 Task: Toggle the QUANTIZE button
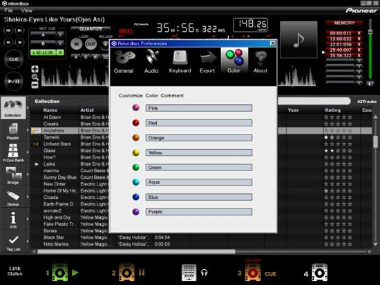91,29
